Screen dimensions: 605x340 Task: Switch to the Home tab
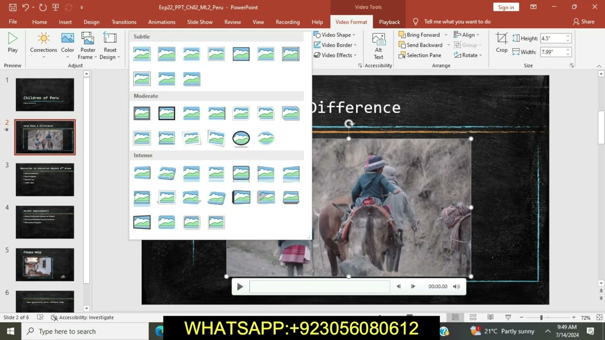coord(40,22)
